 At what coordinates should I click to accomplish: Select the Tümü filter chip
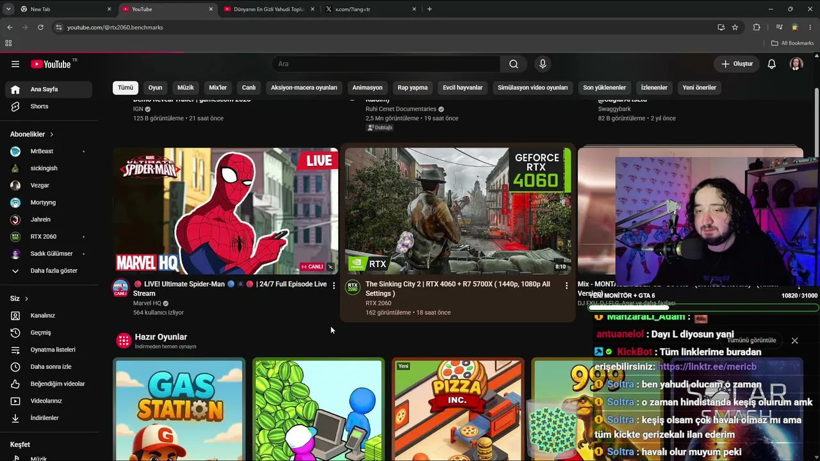pos(126,88)
